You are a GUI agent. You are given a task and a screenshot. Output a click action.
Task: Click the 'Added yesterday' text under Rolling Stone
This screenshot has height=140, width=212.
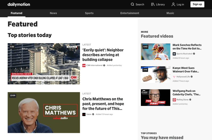click(180, 104)
